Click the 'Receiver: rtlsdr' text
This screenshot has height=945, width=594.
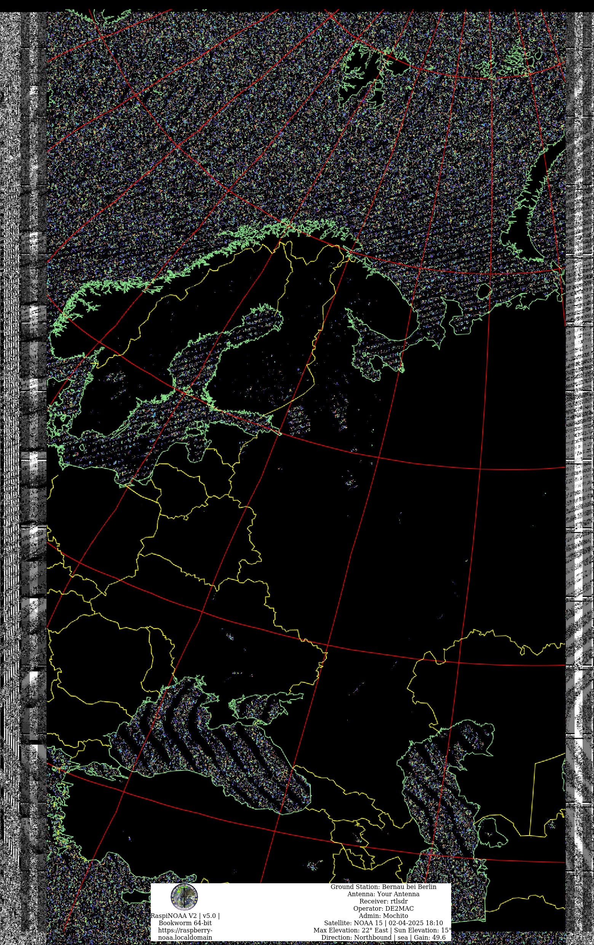383,902
